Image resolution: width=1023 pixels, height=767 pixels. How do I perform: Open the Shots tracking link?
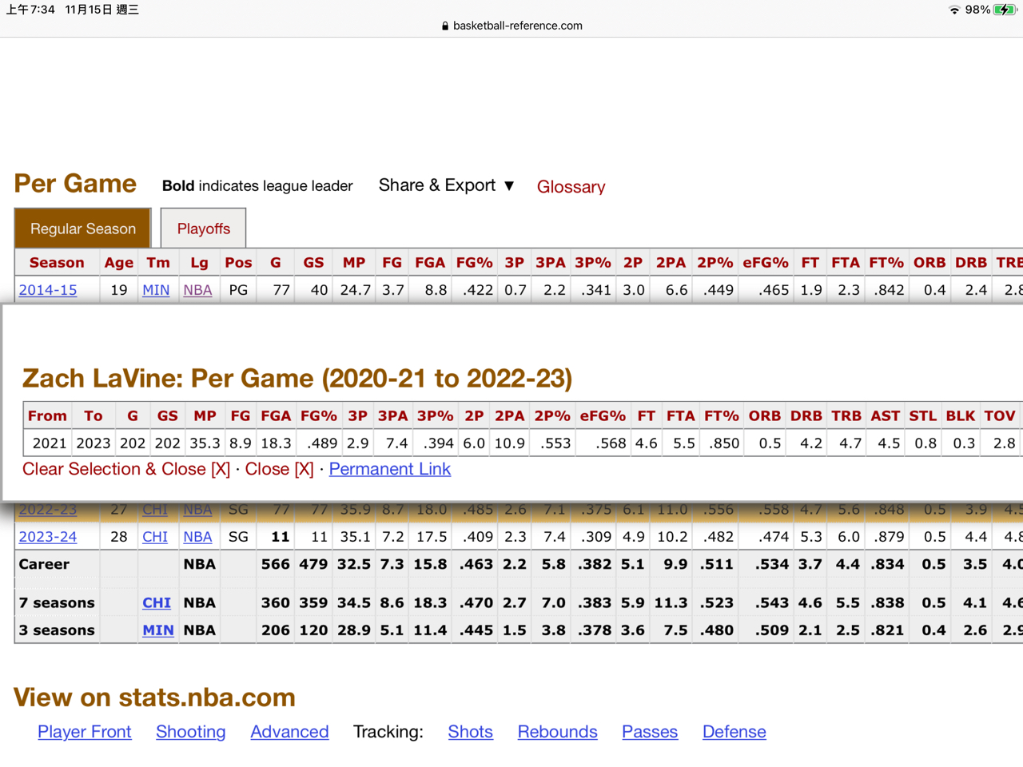pyautogui.click(x=471, y=732)
